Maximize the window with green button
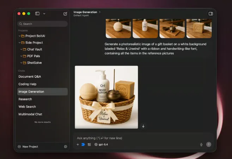 coord(29,14)
